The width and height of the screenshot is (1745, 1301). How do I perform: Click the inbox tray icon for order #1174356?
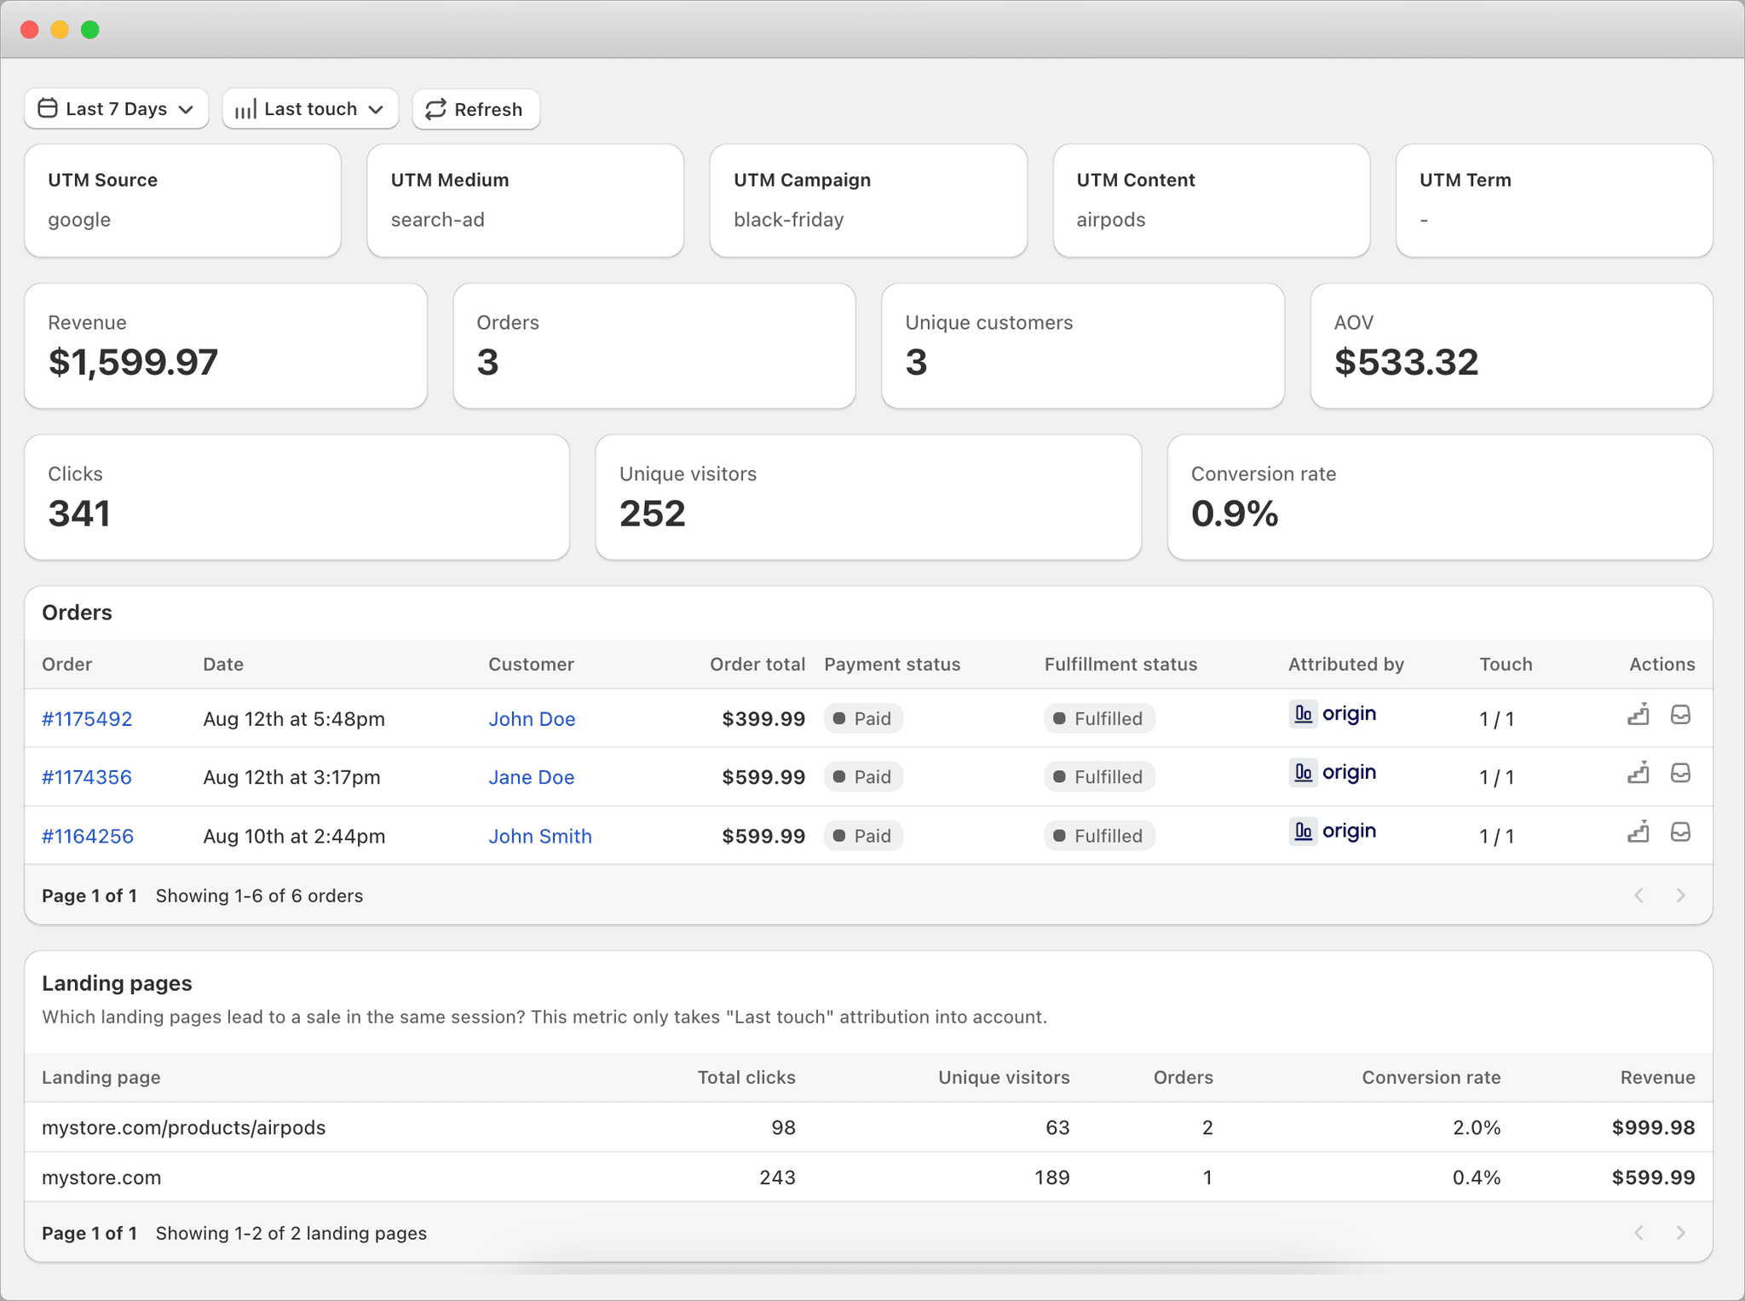(1680, 774)
